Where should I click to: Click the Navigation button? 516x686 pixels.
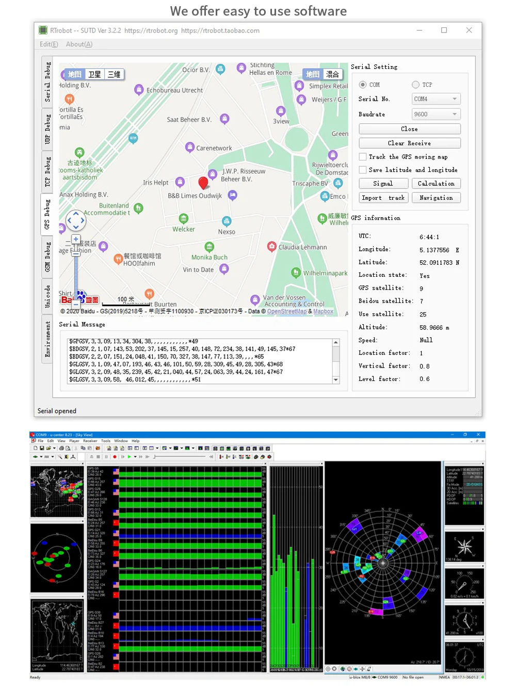point(436,198)
